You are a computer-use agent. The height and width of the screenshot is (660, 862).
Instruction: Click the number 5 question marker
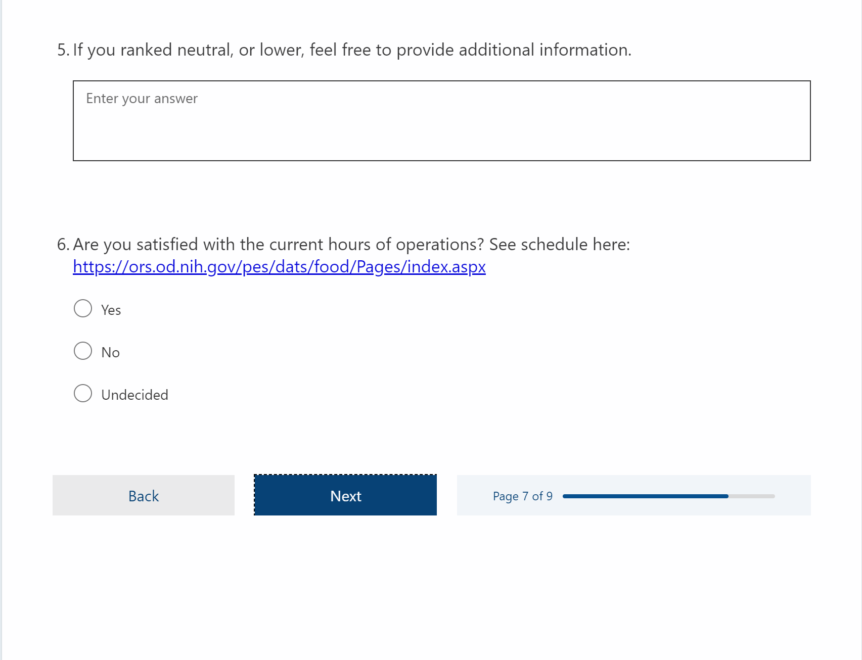pos(62,50)
